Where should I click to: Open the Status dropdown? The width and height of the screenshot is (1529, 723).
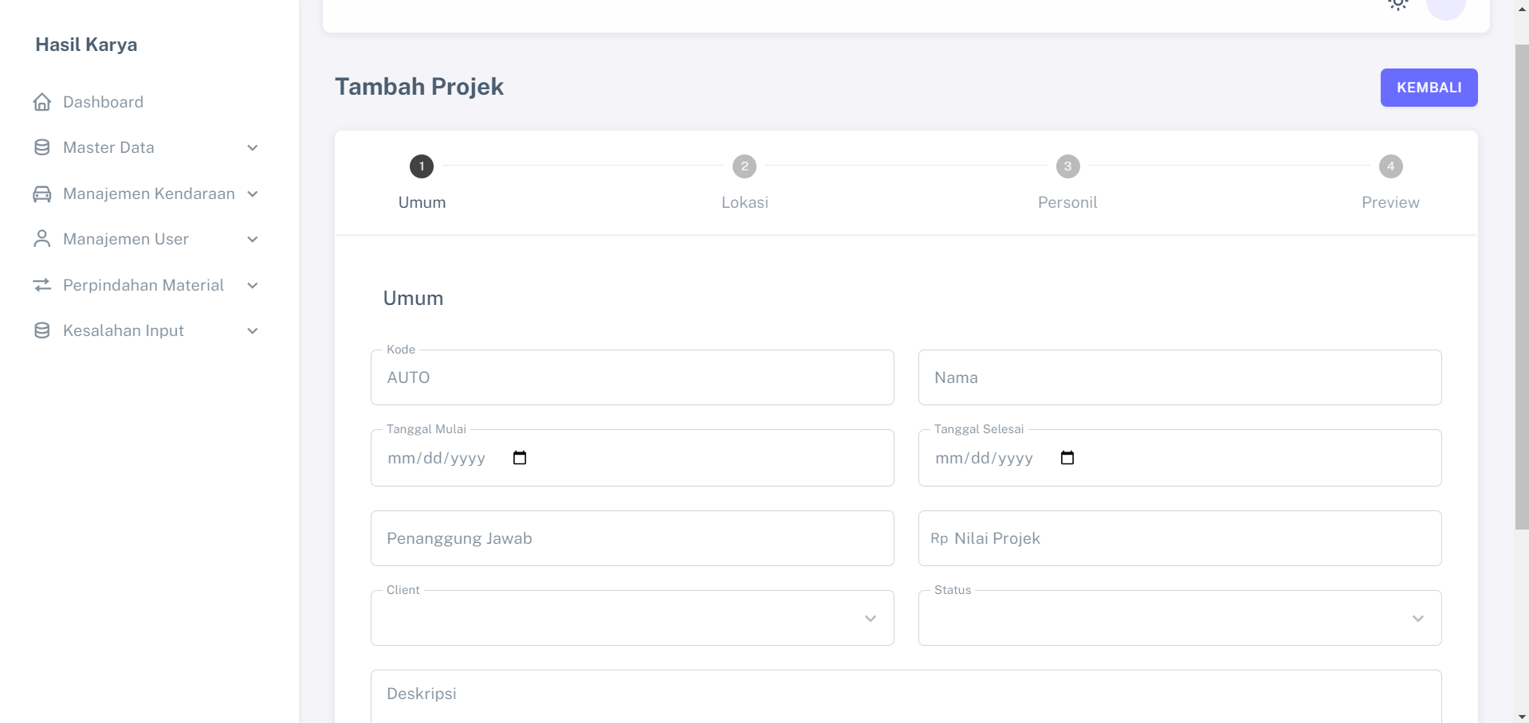[x=1180, y=618]
